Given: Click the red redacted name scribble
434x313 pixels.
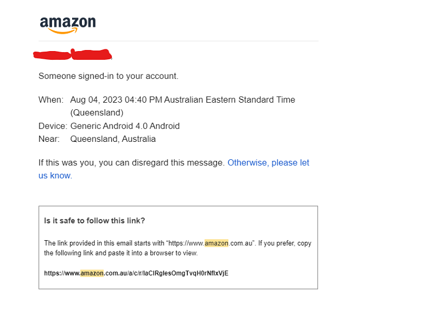Looking at the screenshot, I should click(x=73, y=54).
